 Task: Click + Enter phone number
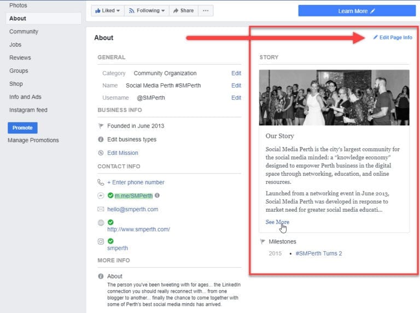pyautogui.click(x=136, y=182)
